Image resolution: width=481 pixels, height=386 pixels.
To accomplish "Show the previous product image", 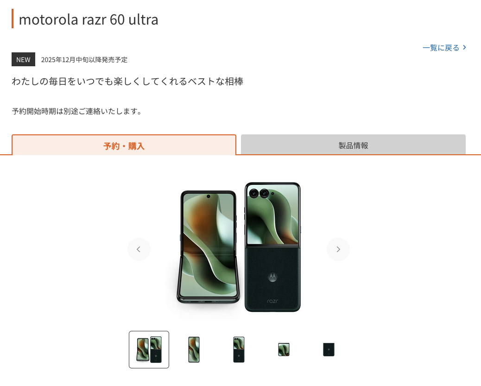I will (x=139, y=249).
